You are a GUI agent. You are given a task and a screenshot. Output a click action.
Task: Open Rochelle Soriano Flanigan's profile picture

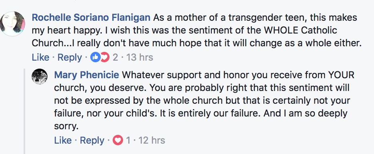pyautogui.click(x=12, y=24)
